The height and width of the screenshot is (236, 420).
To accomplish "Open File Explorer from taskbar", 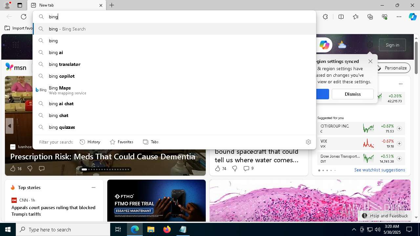I will click(x=151, y=229).
